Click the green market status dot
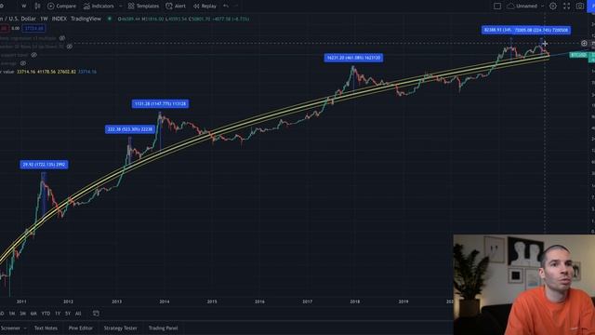Viewport: 595px width, 335px height. tap(110, 19)
